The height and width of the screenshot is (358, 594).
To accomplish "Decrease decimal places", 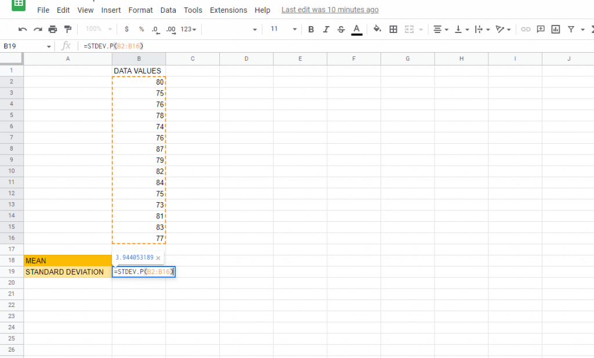I will point(154,29).
